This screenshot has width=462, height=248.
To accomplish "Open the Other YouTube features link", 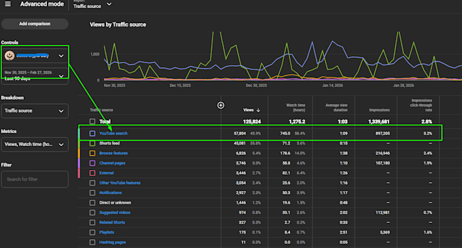I will (x=120, y=183).
